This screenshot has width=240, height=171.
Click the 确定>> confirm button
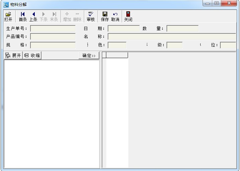[89, 55]
